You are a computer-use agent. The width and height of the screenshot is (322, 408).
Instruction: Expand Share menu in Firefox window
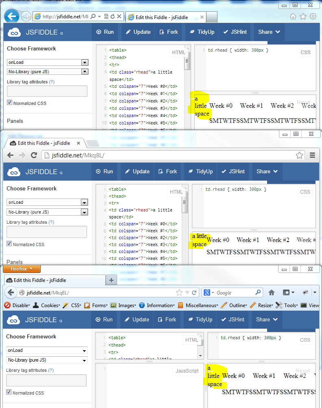(267, 320)
